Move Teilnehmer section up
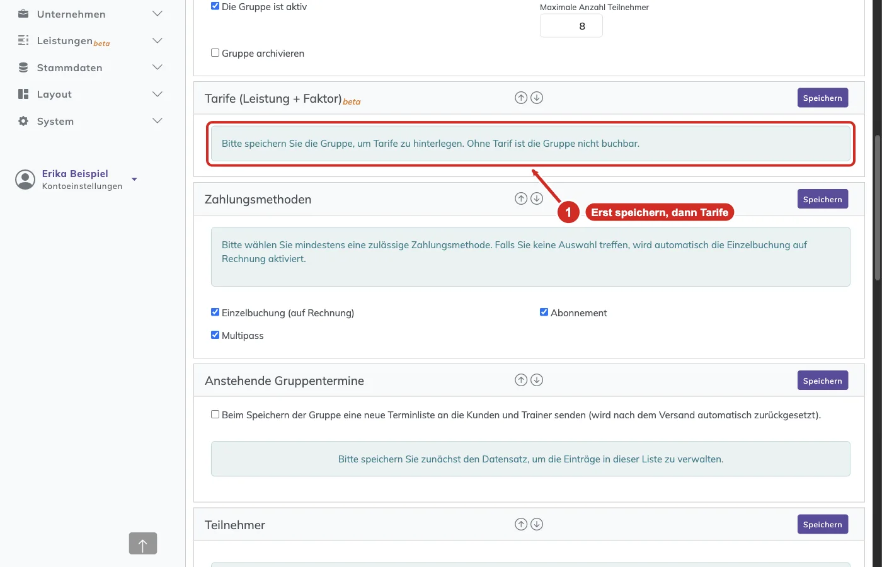 point(521,524)
